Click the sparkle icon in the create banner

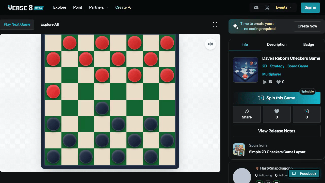click(235, 26)
